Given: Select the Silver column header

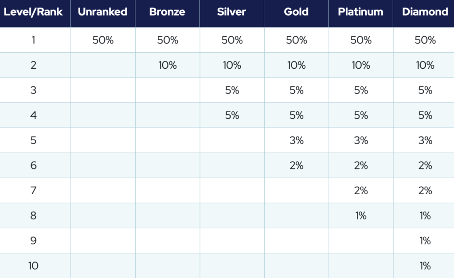Looking at the screenshot, I should 231,12.
